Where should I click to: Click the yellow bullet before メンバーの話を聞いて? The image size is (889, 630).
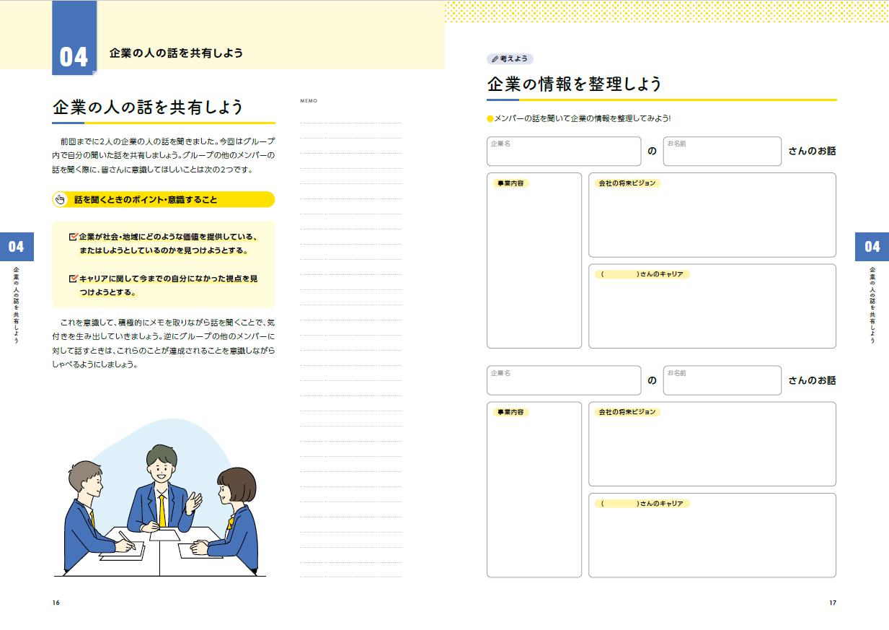coord(490,118)
